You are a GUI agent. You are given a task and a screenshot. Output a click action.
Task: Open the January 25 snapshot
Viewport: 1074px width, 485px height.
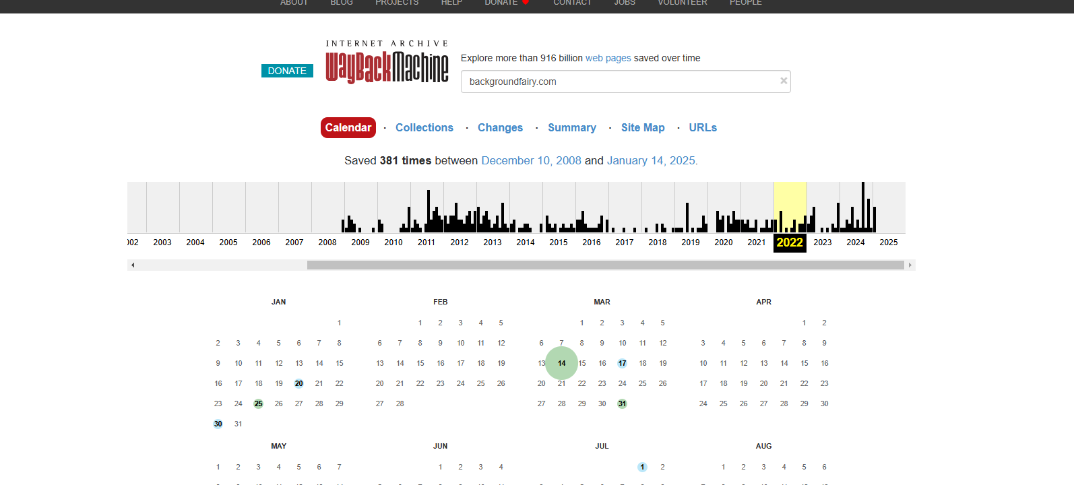click(x=258, y=403)
